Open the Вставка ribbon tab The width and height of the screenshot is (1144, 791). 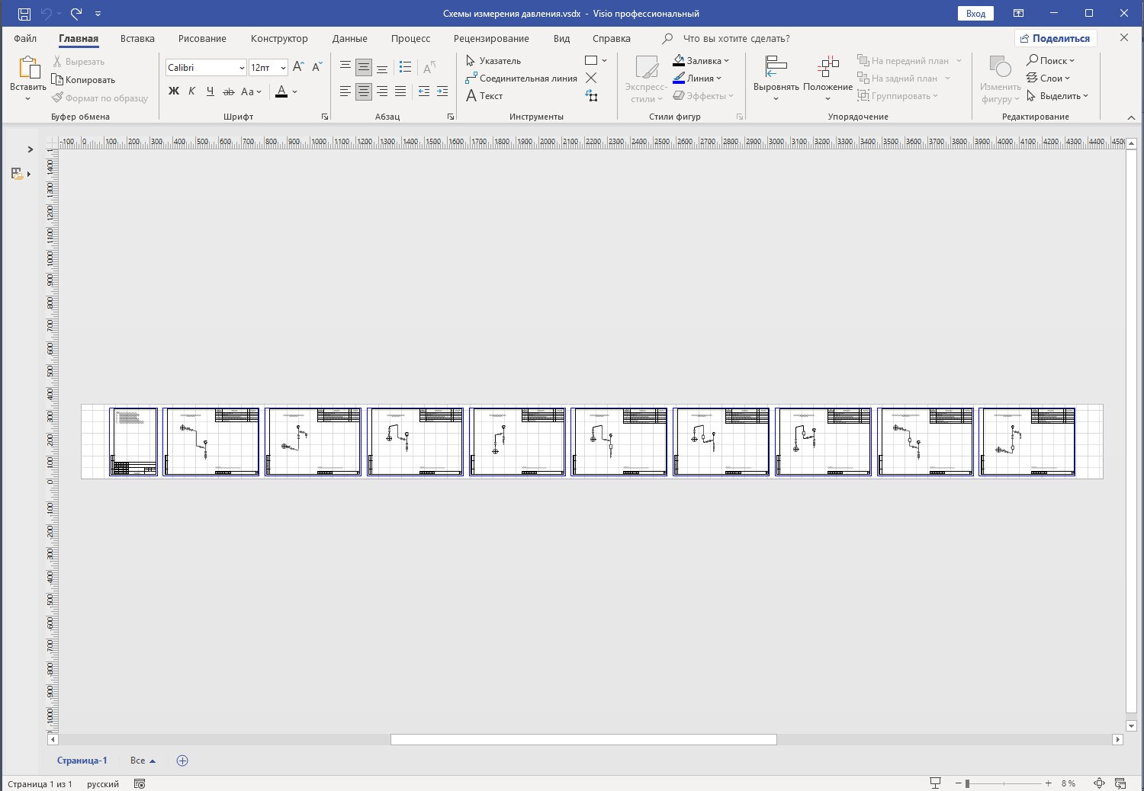coord(137,38)
